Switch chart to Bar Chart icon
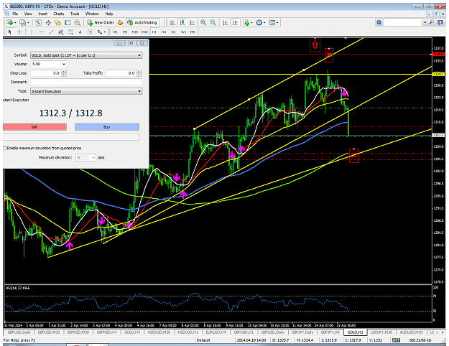This screenshot has height=346, width=449. [172, 22]
